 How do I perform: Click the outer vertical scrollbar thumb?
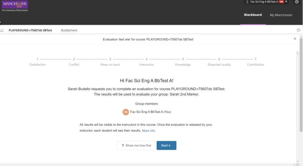coord(301,85)
